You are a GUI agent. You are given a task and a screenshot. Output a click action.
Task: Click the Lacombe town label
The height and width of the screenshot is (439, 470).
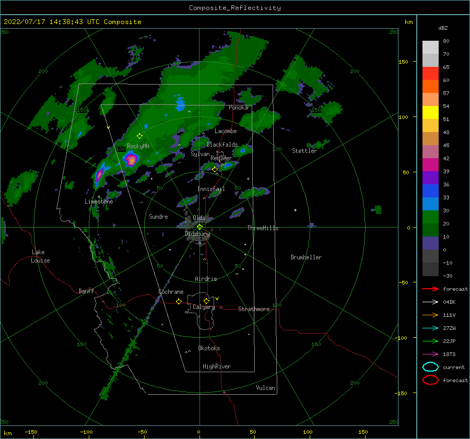click(226, 131)
